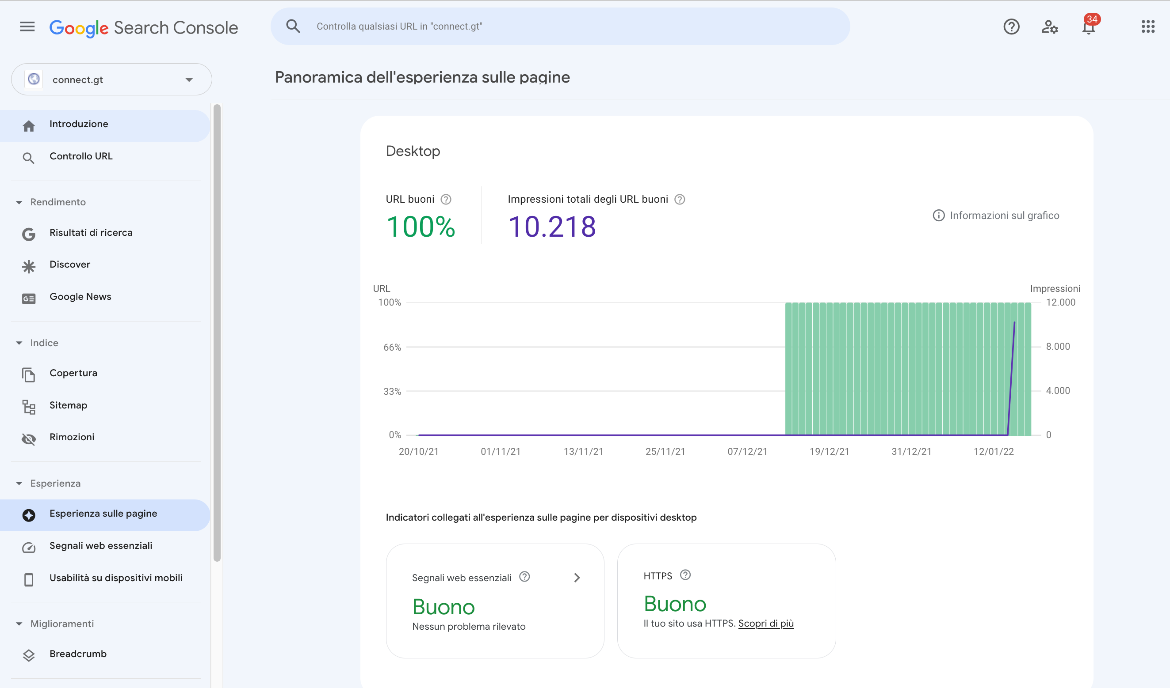This screenshot has height=688, width=1170.
Task: Click the Esperienza sulle pagine star icon
Action: pos(29,515)
